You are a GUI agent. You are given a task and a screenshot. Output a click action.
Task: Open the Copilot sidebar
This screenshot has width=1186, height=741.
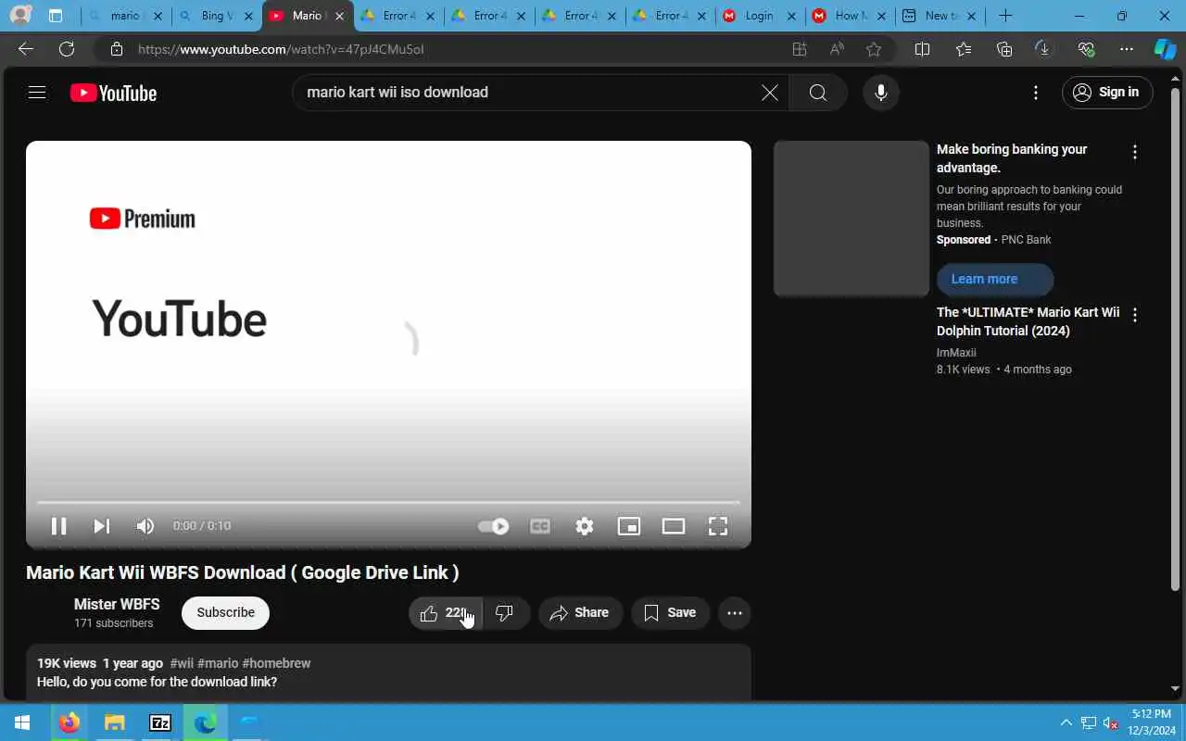[x=1165, y=49]
